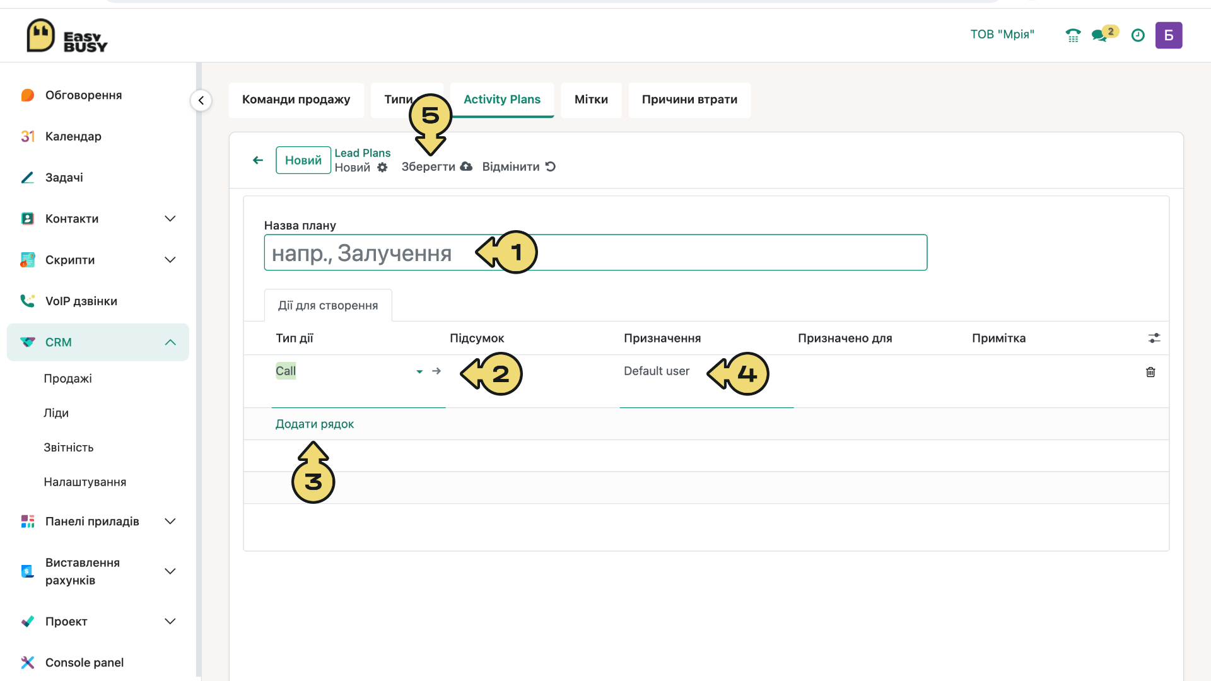
Task: Sort by Тип дії column header
Action: [x=295, y=338]
